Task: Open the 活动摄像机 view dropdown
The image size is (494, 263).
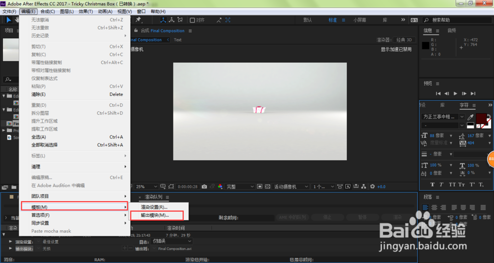Action: (x=291, y=187)
